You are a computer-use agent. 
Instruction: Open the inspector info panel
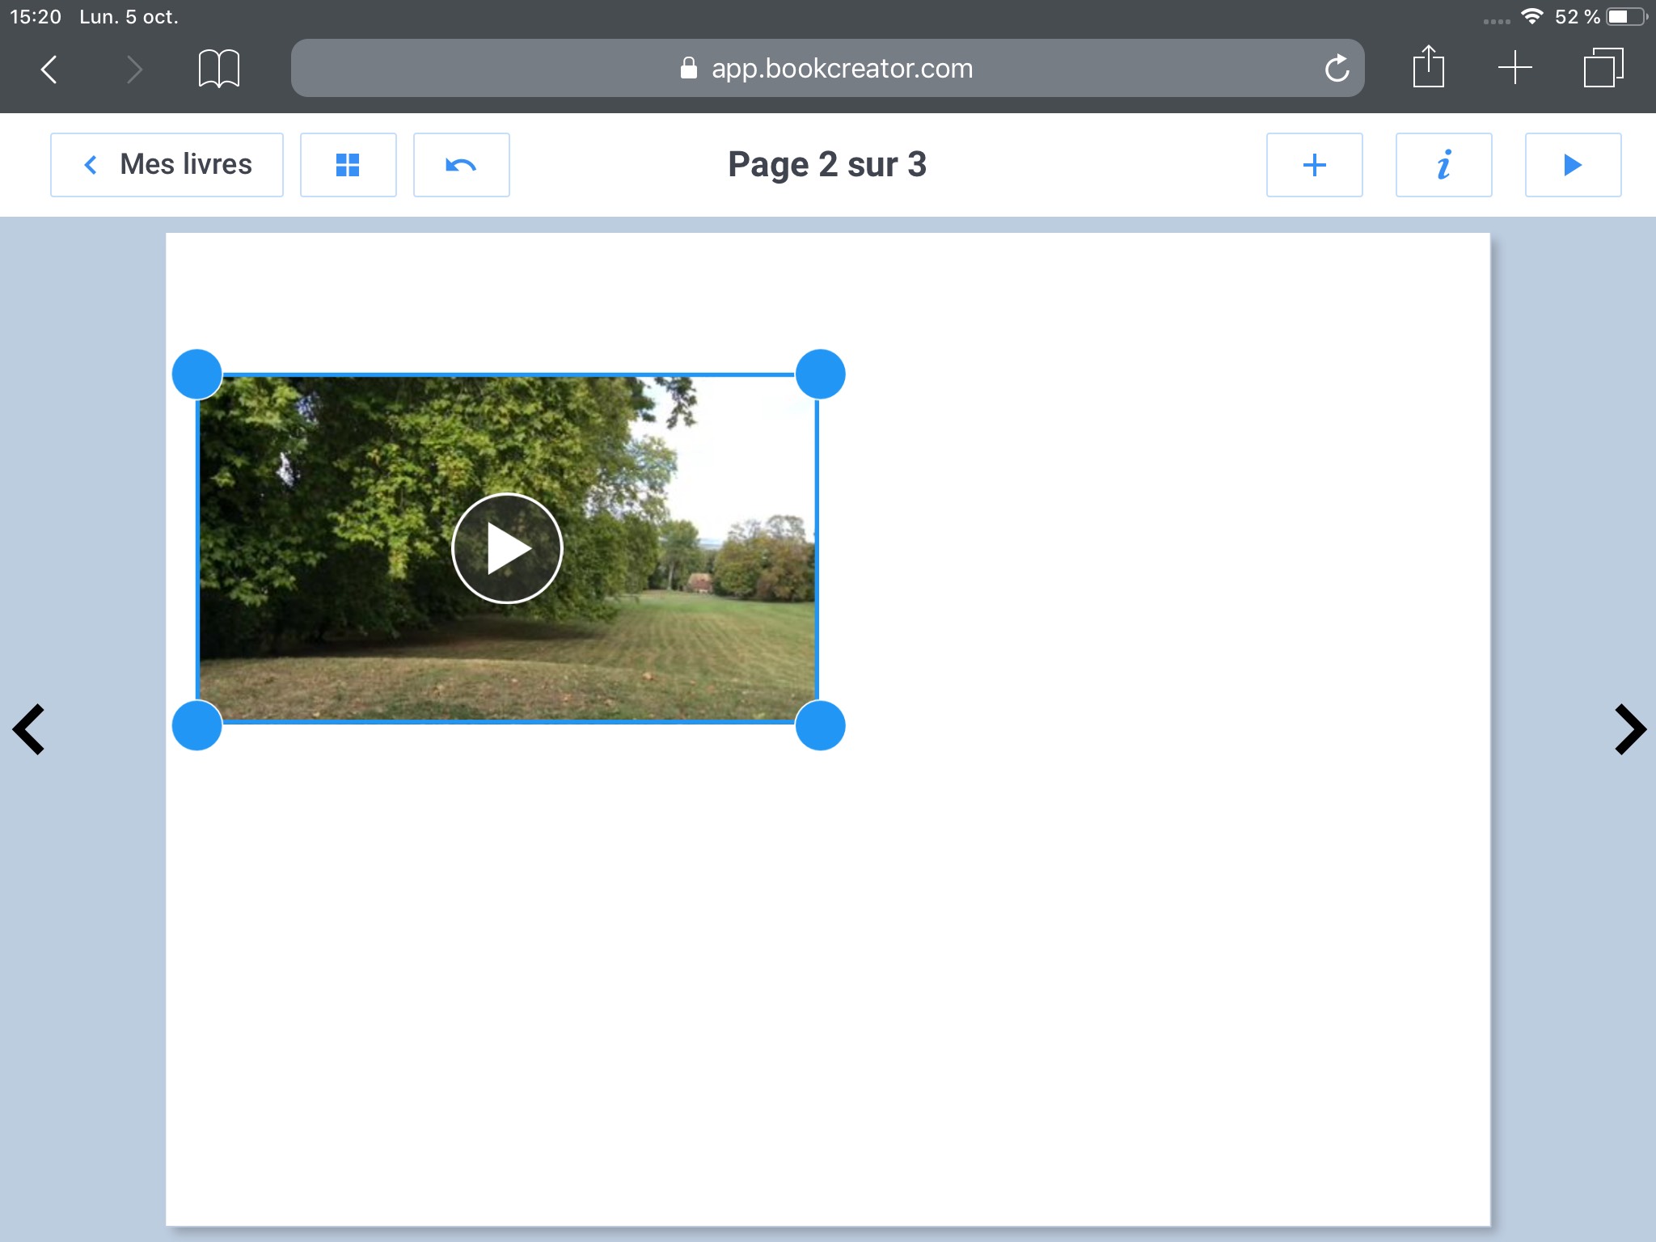[1443, 165]
